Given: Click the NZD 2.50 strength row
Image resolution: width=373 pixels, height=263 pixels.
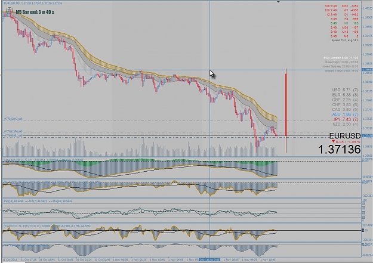Looking at the screenshot, I should [345, 124].
